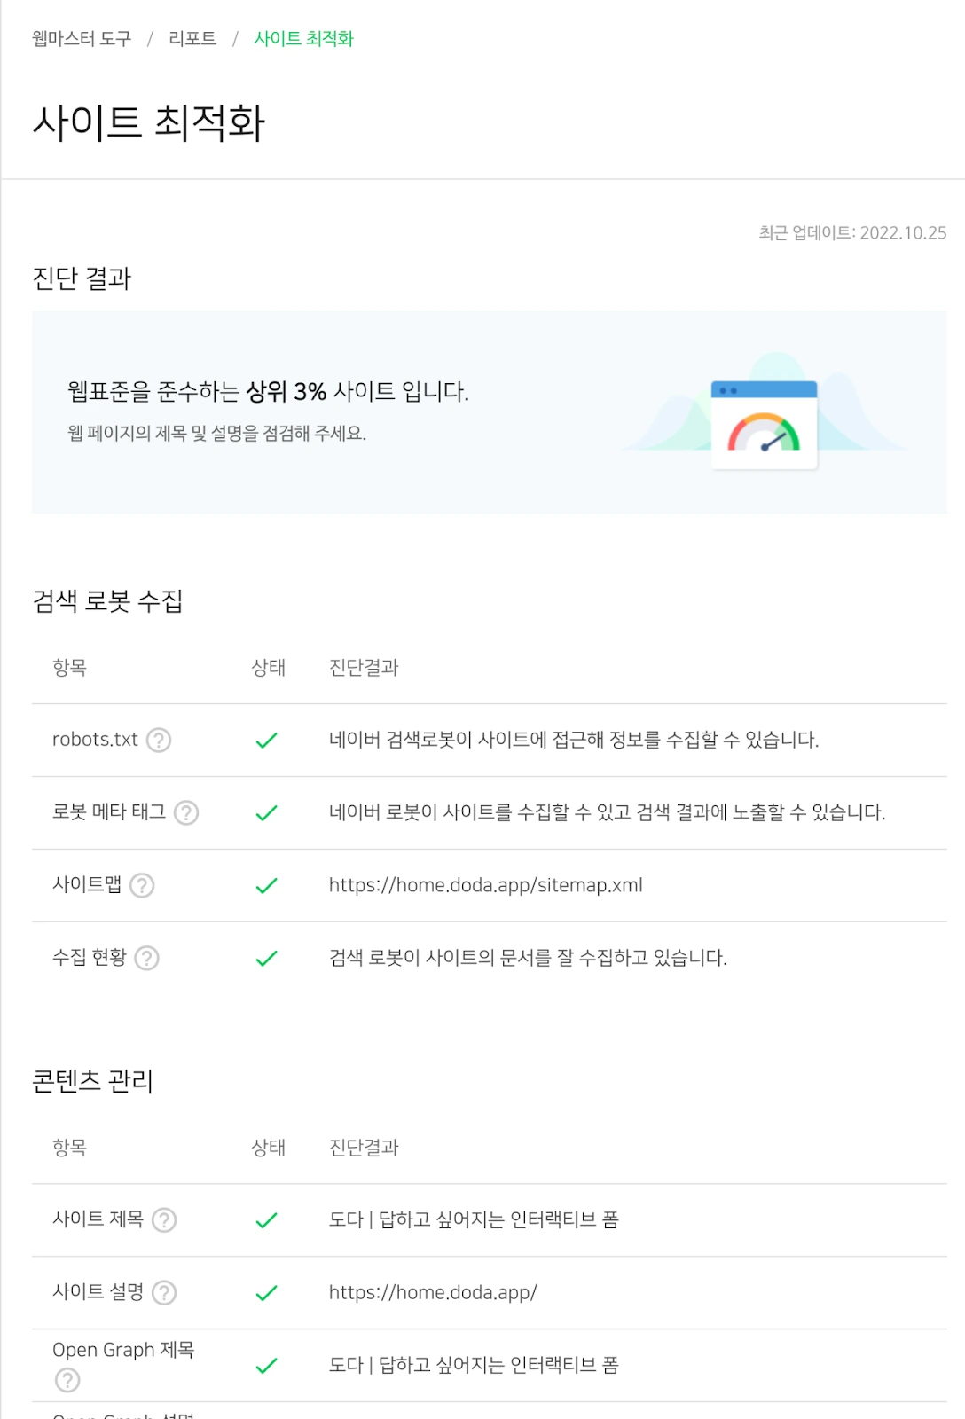The image size is (965, 1419).
Task: Click the 최근 업데이트 date label
Action: coord(852,232)
